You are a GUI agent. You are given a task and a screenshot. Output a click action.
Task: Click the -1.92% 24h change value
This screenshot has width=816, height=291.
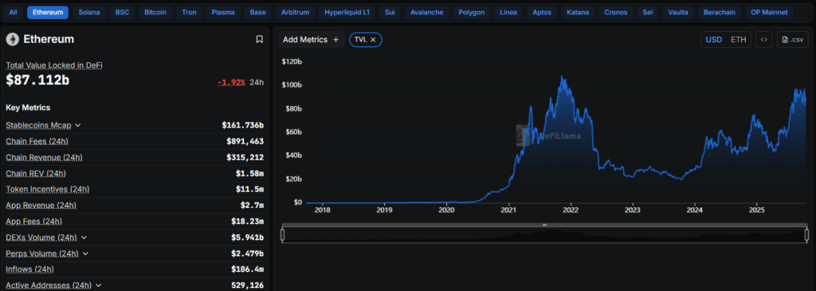[x=231, y=82]
